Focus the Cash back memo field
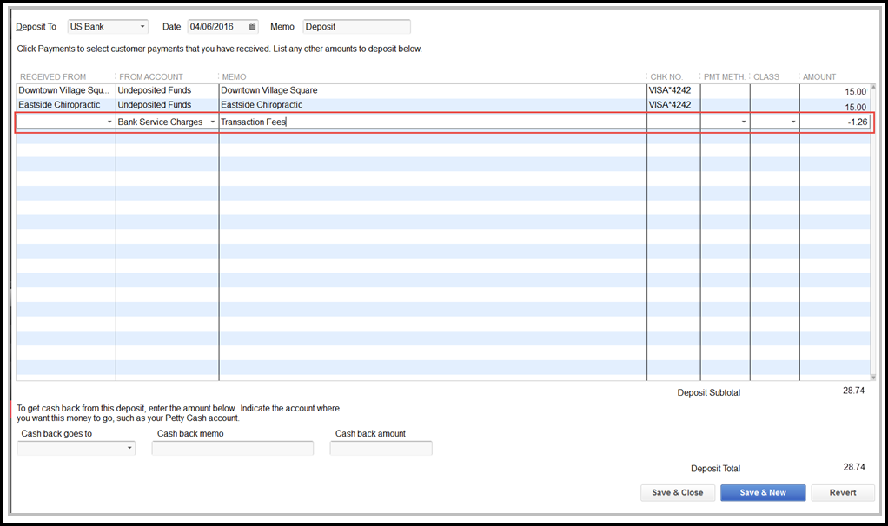The image size is (888, 526). (232, 448)
